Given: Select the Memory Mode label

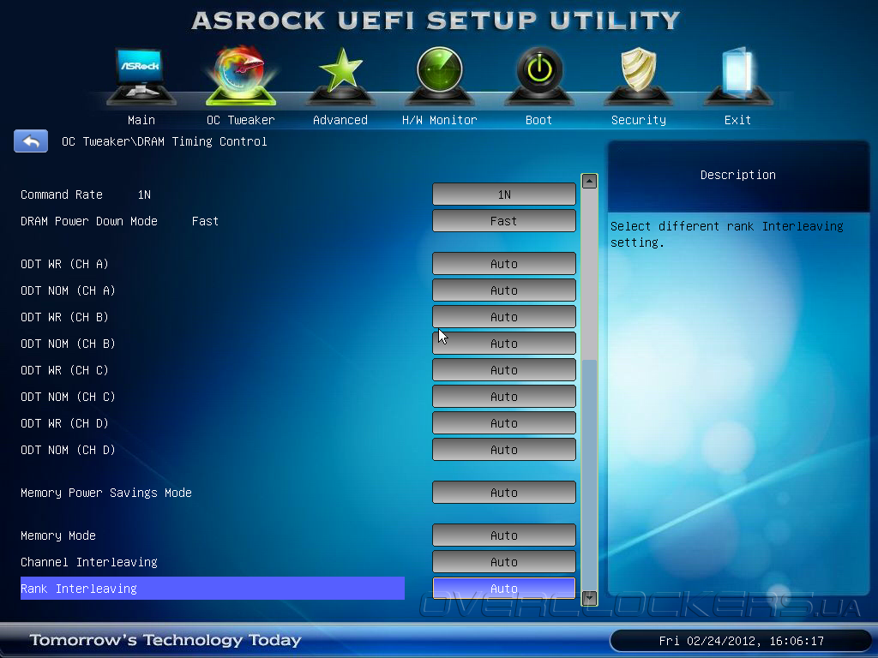Looking at the screenshot, I should coord(58,535).
